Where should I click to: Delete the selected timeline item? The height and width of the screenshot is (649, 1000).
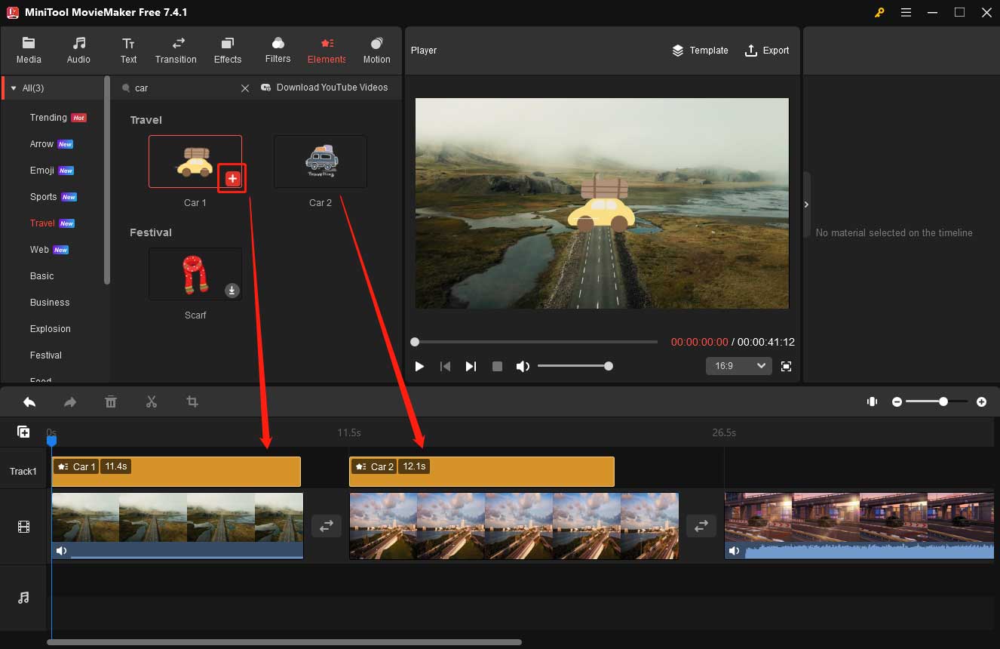pos(111,402)
